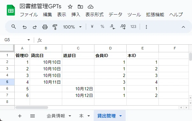This screenshot has width=192, height=121.
Task: Switch to the 本 sheet tab
Action: [x=81, y=116]
